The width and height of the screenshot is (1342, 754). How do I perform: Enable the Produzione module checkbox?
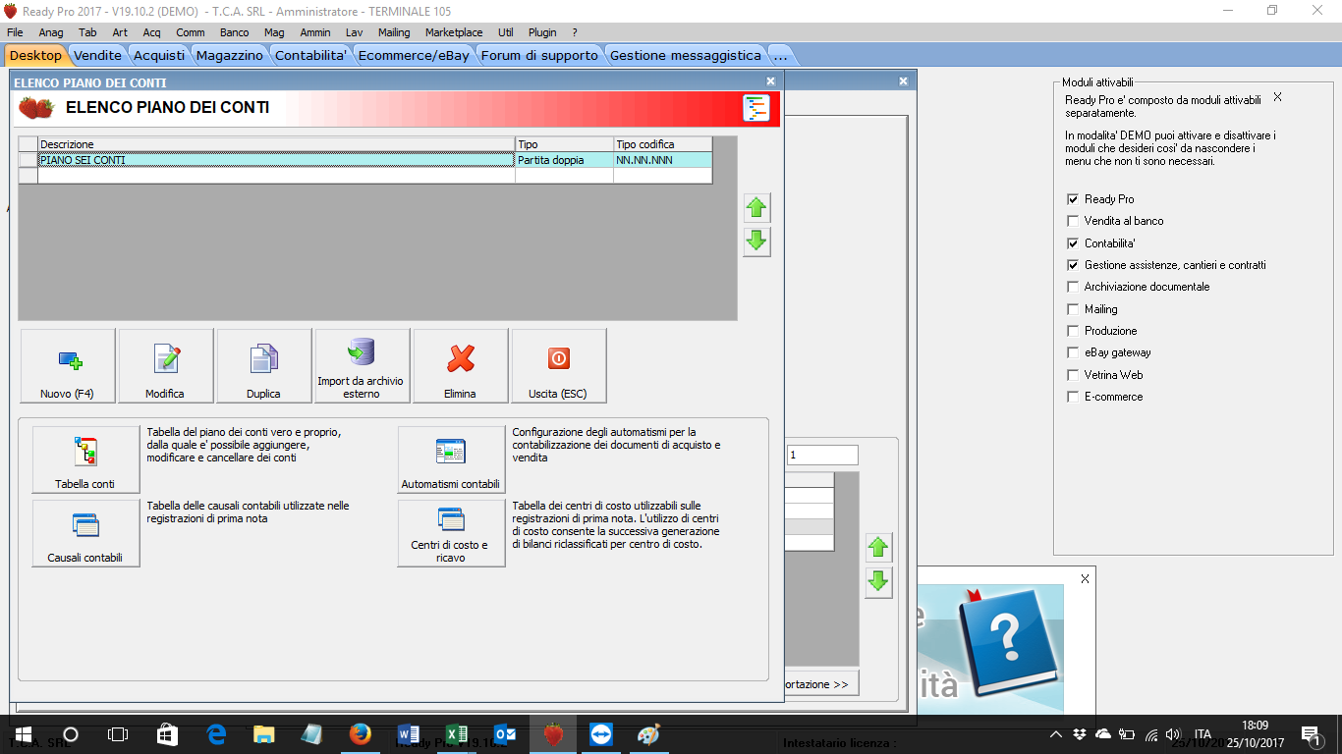tap(1073, 331)
